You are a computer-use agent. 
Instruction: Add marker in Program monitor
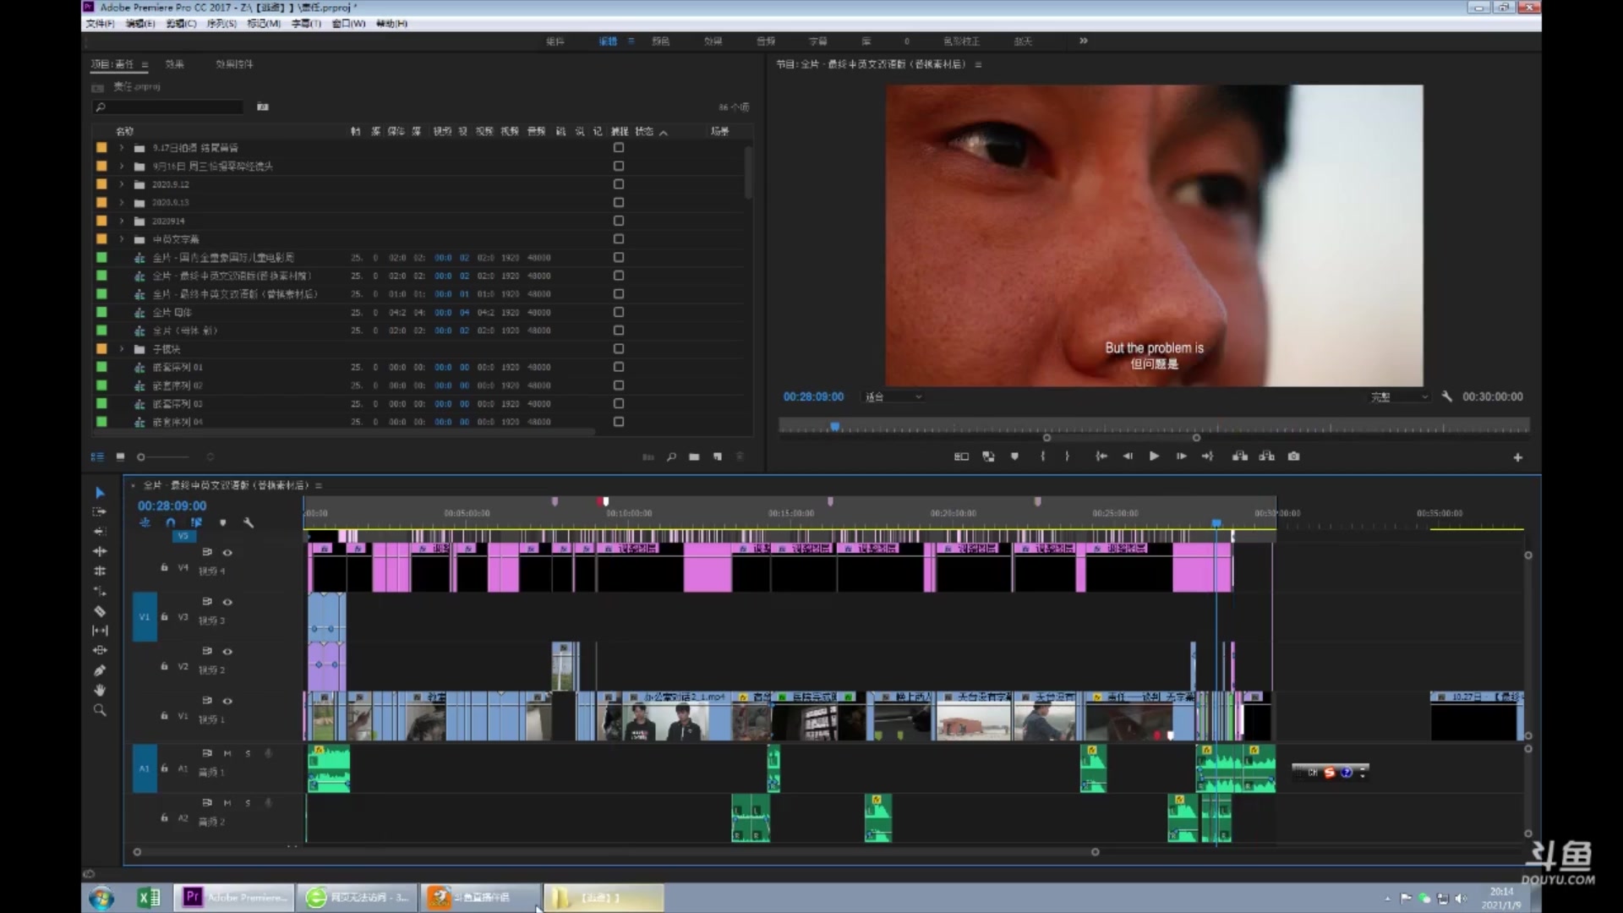click(x=1014, y=456)
